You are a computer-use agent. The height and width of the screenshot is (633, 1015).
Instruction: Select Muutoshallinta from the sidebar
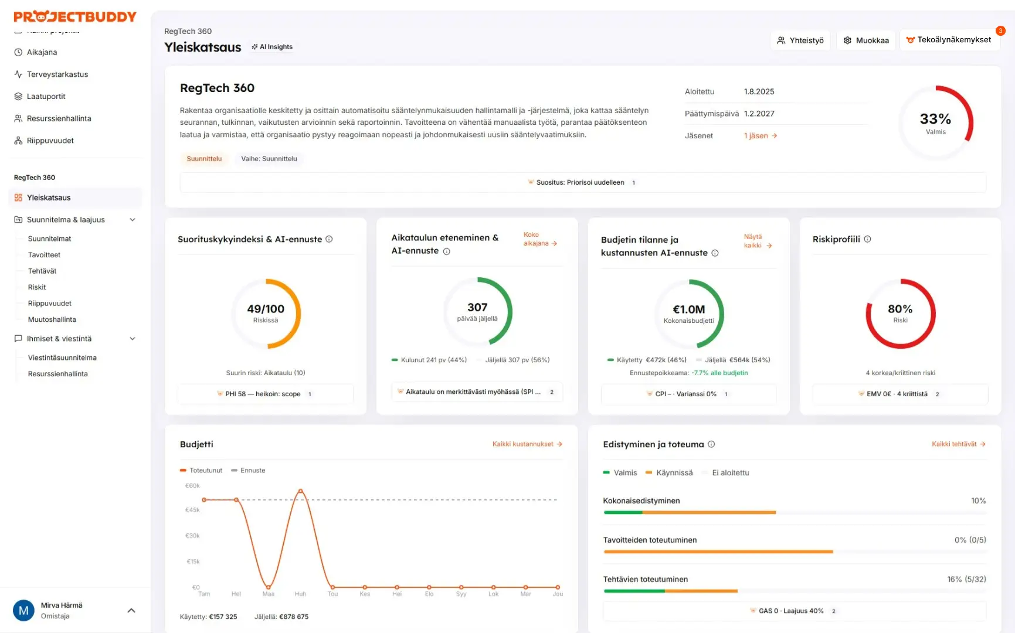[52, 319]
